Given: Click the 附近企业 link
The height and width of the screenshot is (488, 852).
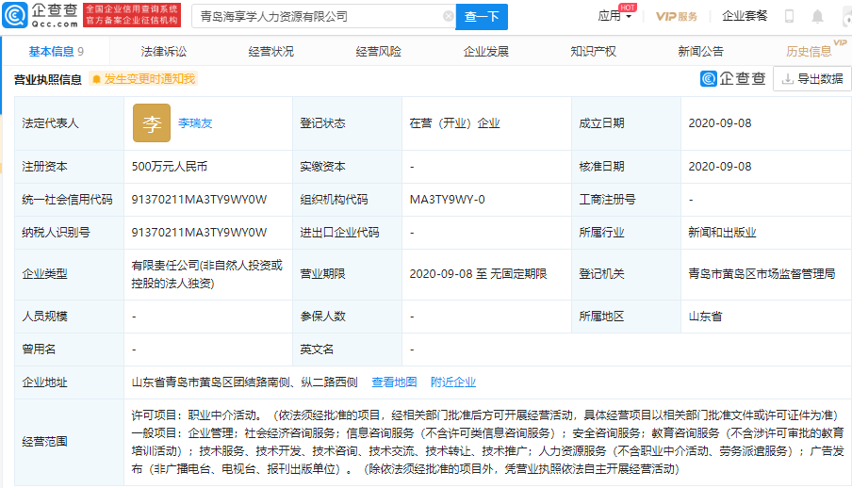Looking at the screenshot, I should (453, 382).
